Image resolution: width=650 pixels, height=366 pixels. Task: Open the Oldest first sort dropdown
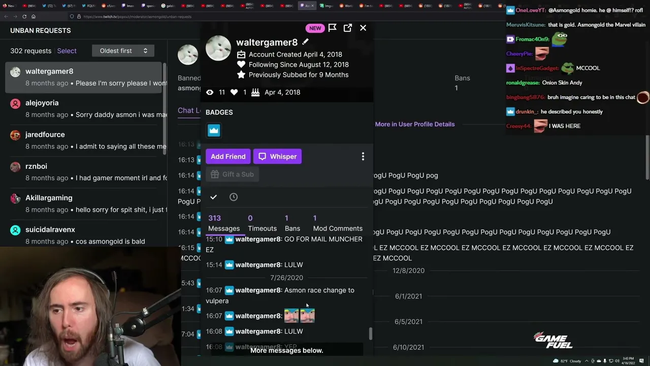pyautogui.click(x=123, y=51)
